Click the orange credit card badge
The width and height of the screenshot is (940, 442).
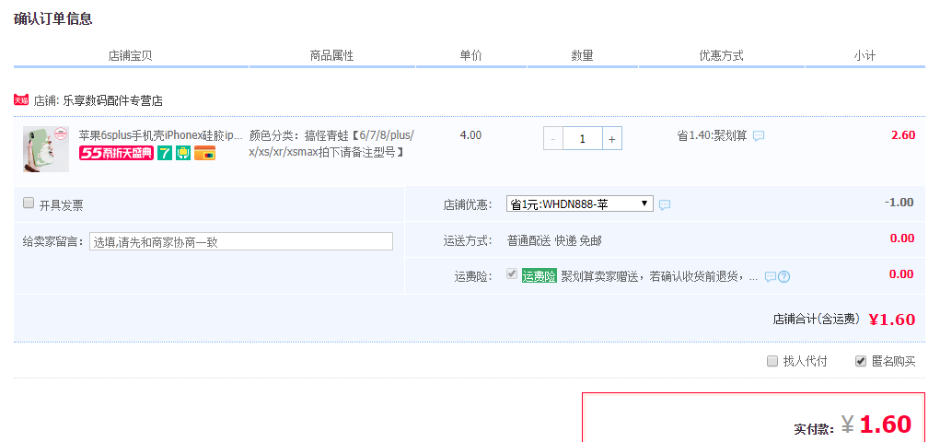204,154
